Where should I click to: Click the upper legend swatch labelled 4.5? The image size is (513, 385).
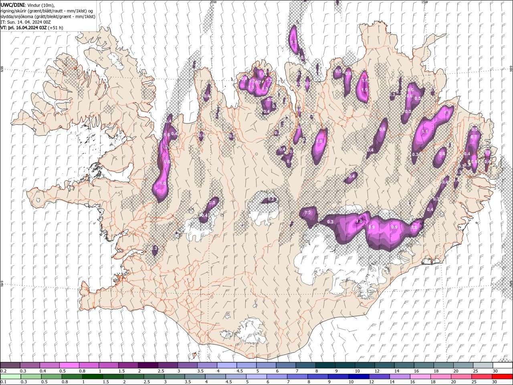click(246, 365)
